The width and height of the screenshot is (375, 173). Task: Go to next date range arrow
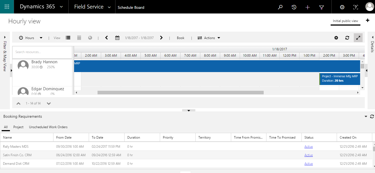[x=161, y=38]
